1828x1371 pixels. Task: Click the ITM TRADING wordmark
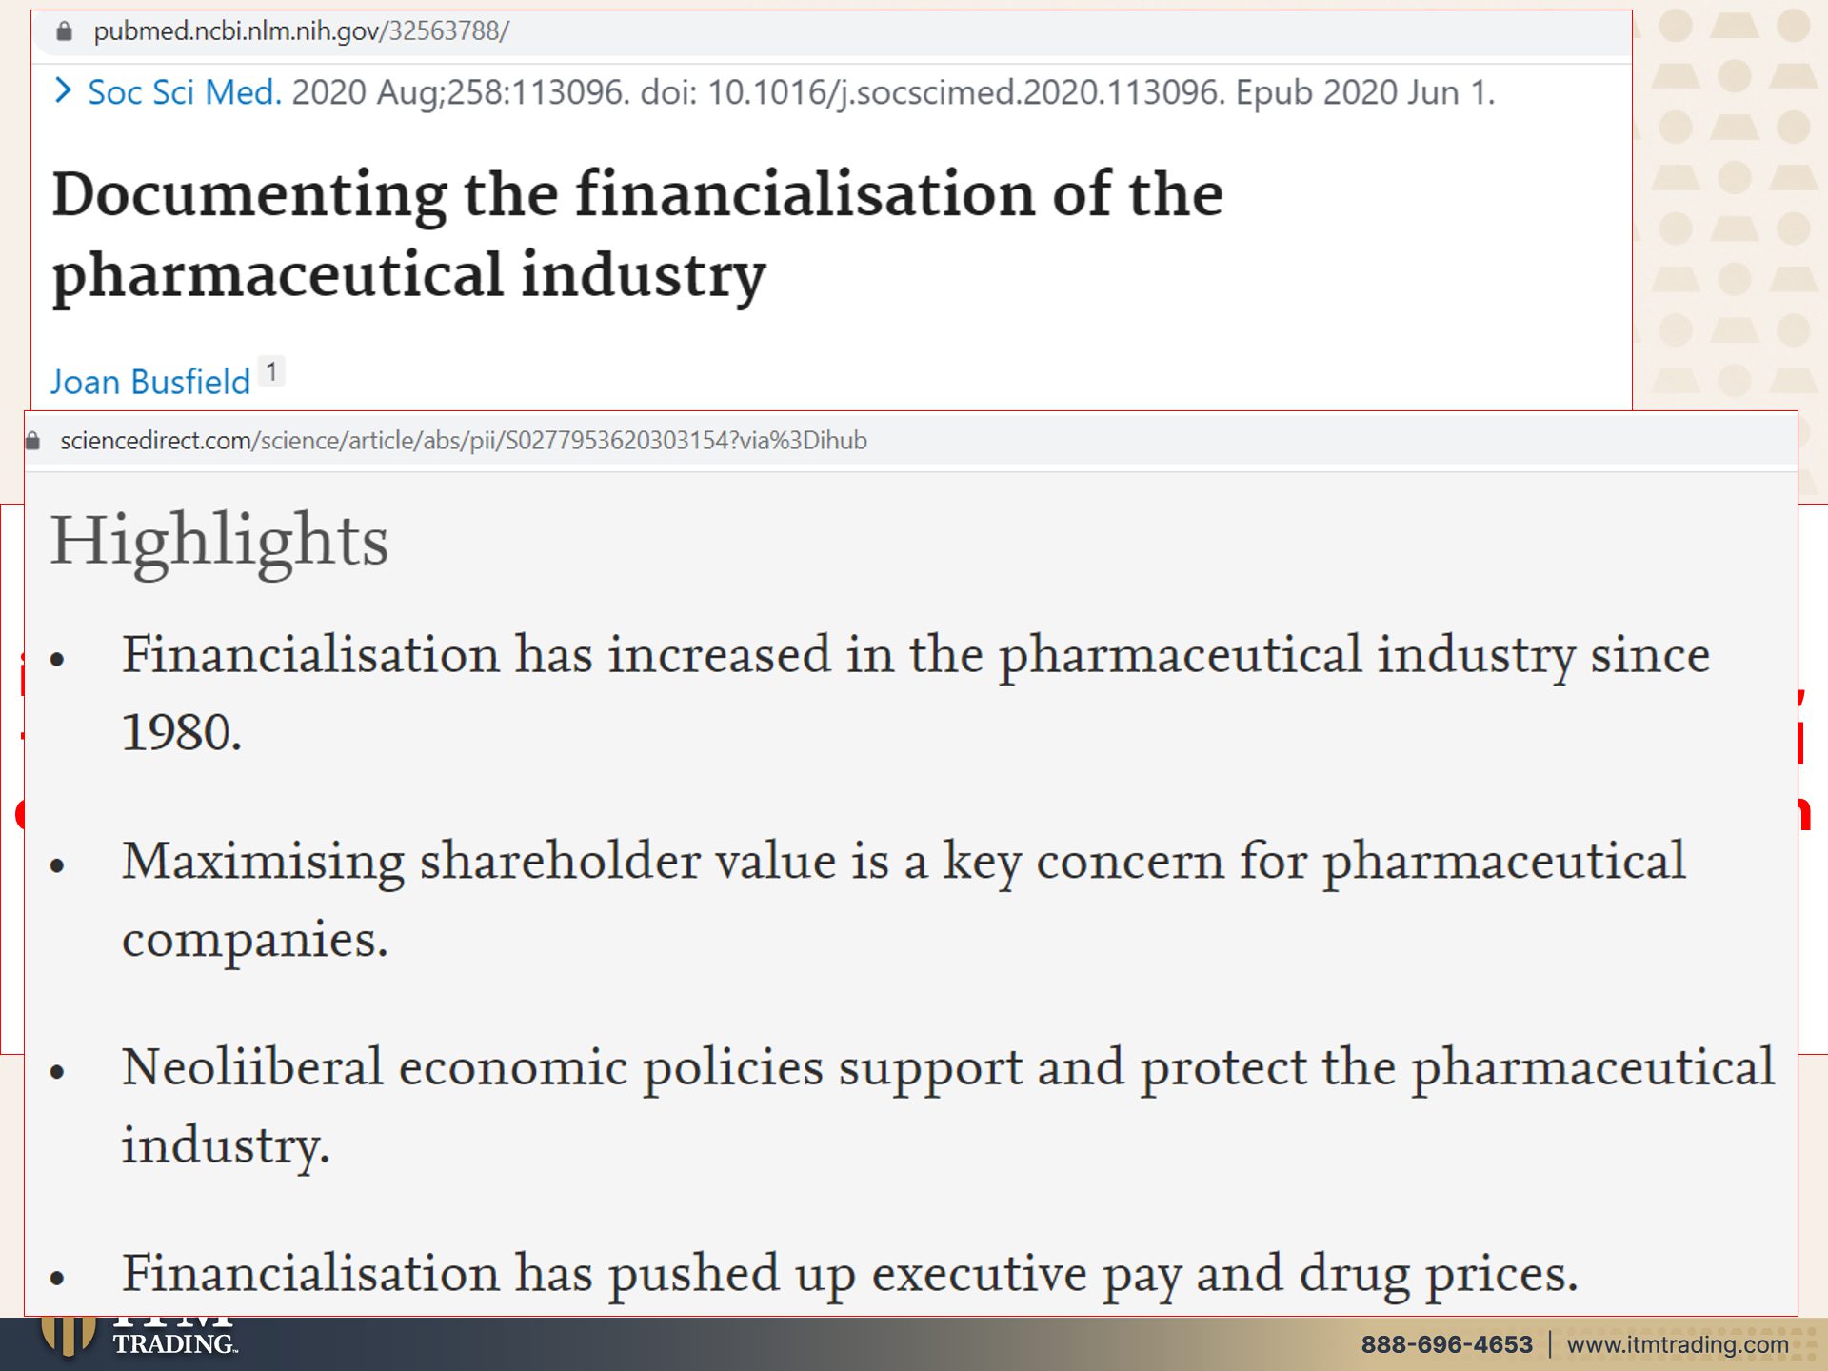pos(174,1337)
